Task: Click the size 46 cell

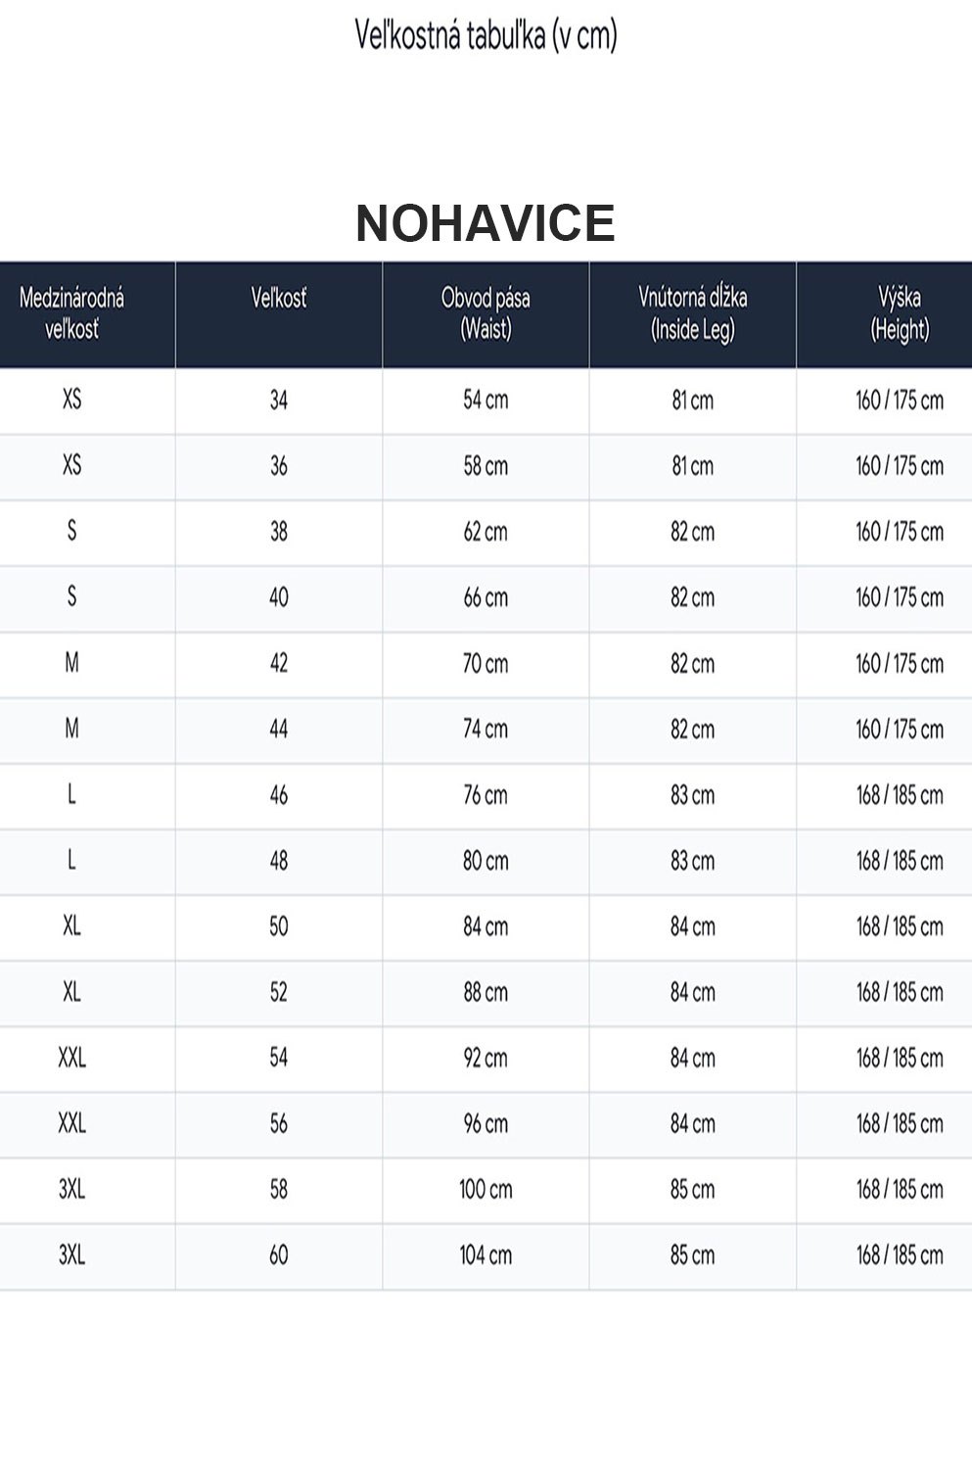Action: point(279,795)
